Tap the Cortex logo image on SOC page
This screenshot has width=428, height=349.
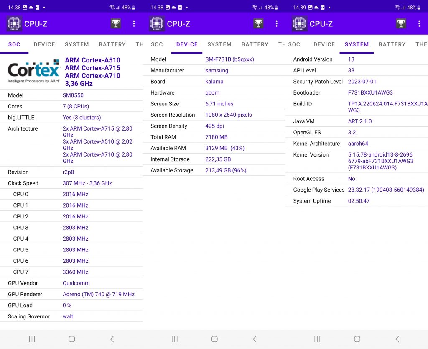pos(33,71)
